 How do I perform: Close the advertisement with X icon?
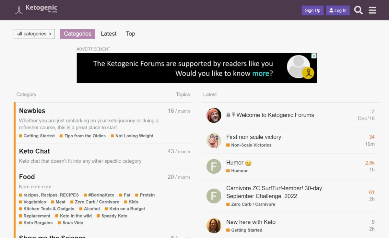(x=313, y=56)
